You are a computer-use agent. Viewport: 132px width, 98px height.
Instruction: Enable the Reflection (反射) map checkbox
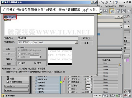(x=69, y=92)
